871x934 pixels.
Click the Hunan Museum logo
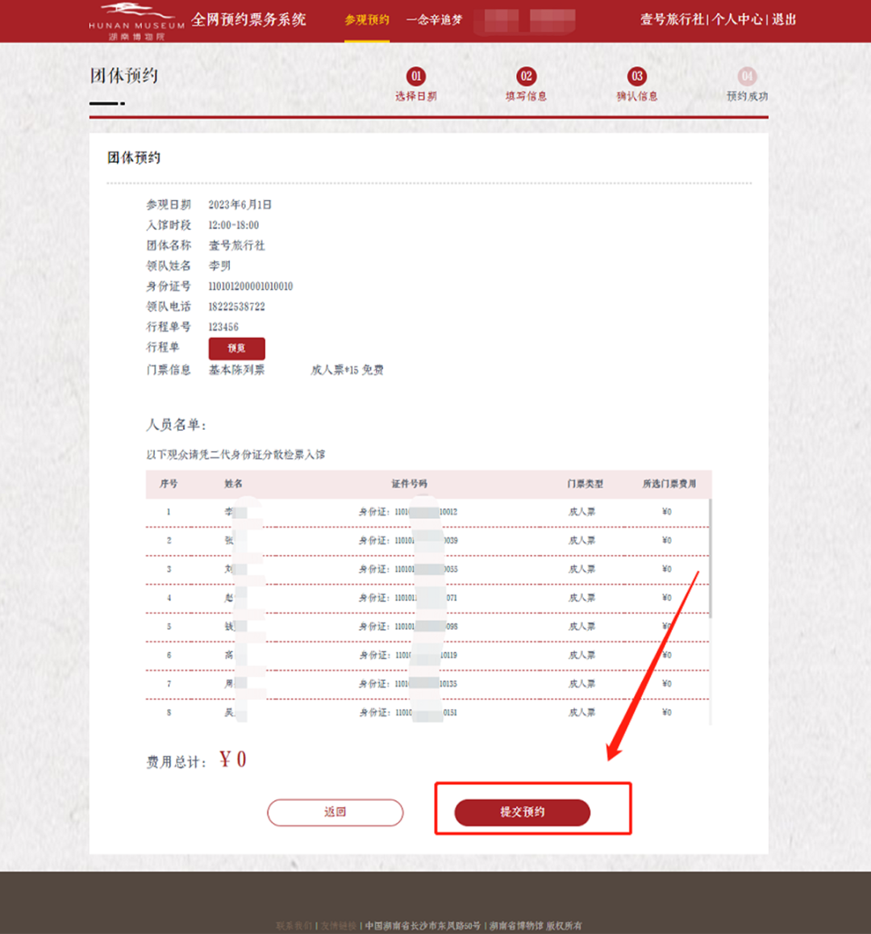coord(136,21)
